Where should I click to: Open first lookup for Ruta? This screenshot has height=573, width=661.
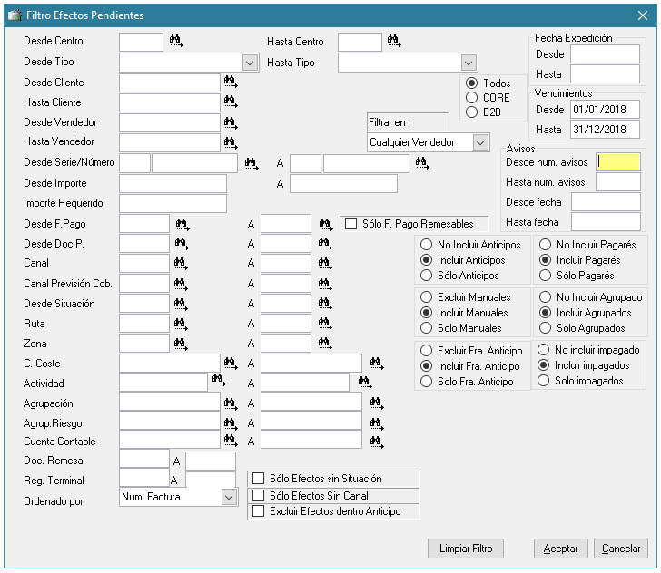(181, 324)
